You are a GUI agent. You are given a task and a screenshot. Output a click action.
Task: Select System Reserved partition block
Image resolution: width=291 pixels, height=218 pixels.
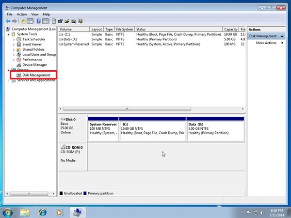tap(103, 129)
